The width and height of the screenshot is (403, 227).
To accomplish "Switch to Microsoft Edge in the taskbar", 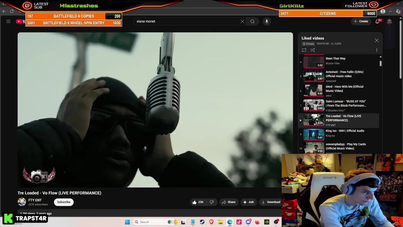I will 230,222.
